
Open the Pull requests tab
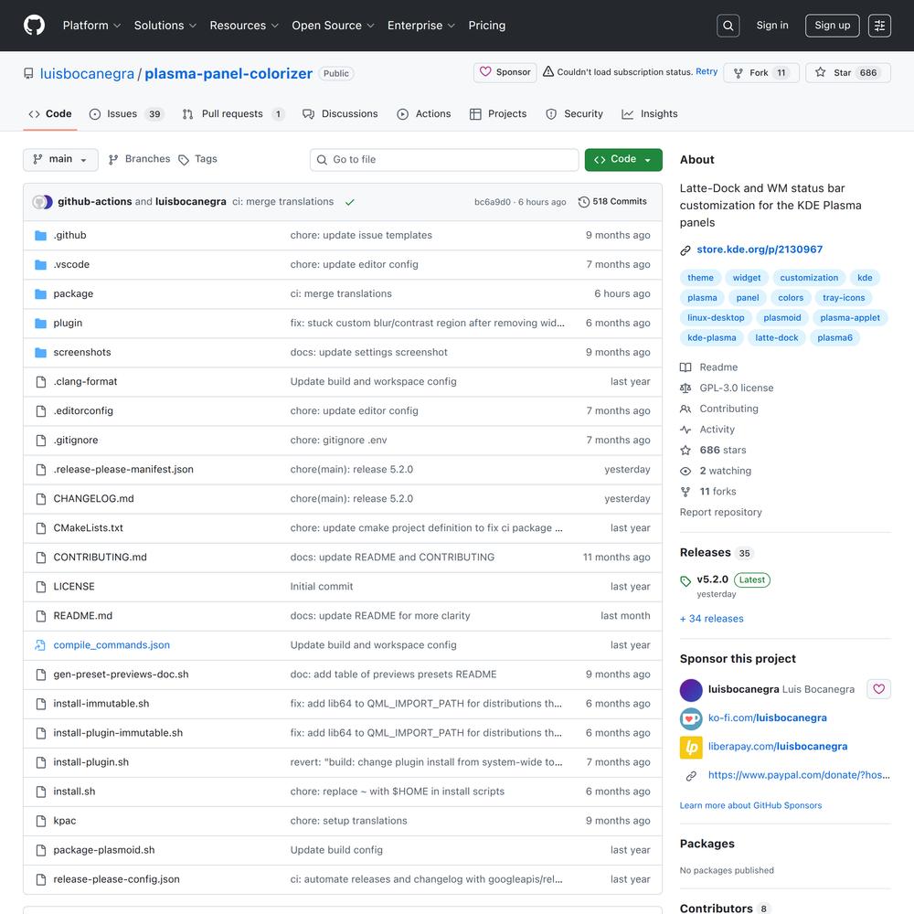pyautogui.click(x=232, y=114)
